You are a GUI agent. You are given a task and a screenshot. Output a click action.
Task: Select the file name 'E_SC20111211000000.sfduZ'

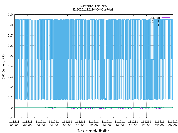click(93, 9)
